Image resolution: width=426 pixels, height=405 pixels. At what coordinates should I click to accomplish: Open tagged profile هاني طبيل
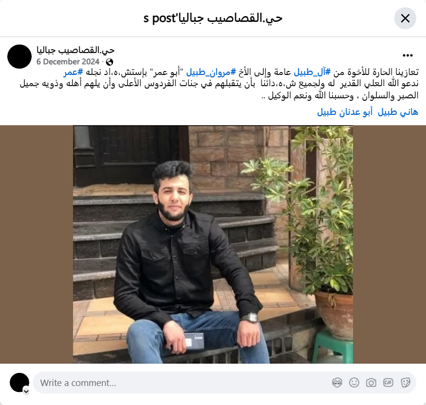tap(398, 112)
